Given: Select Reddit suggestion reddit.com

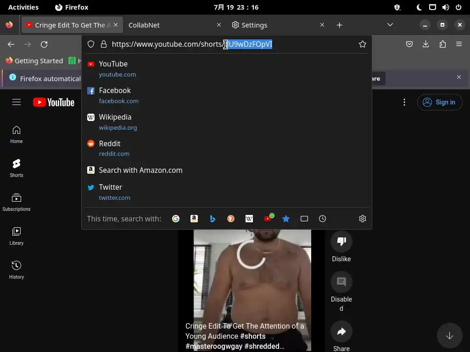Looking at the screenshot, I should pos(227,148).
